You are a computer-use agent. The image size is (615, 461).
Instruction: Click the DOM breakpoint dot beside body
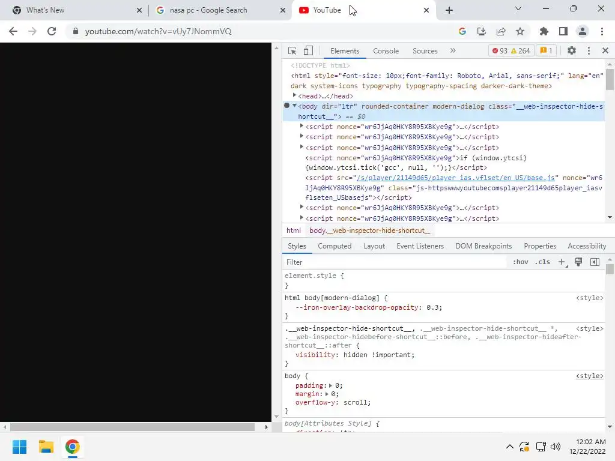[x=286, y=106]
